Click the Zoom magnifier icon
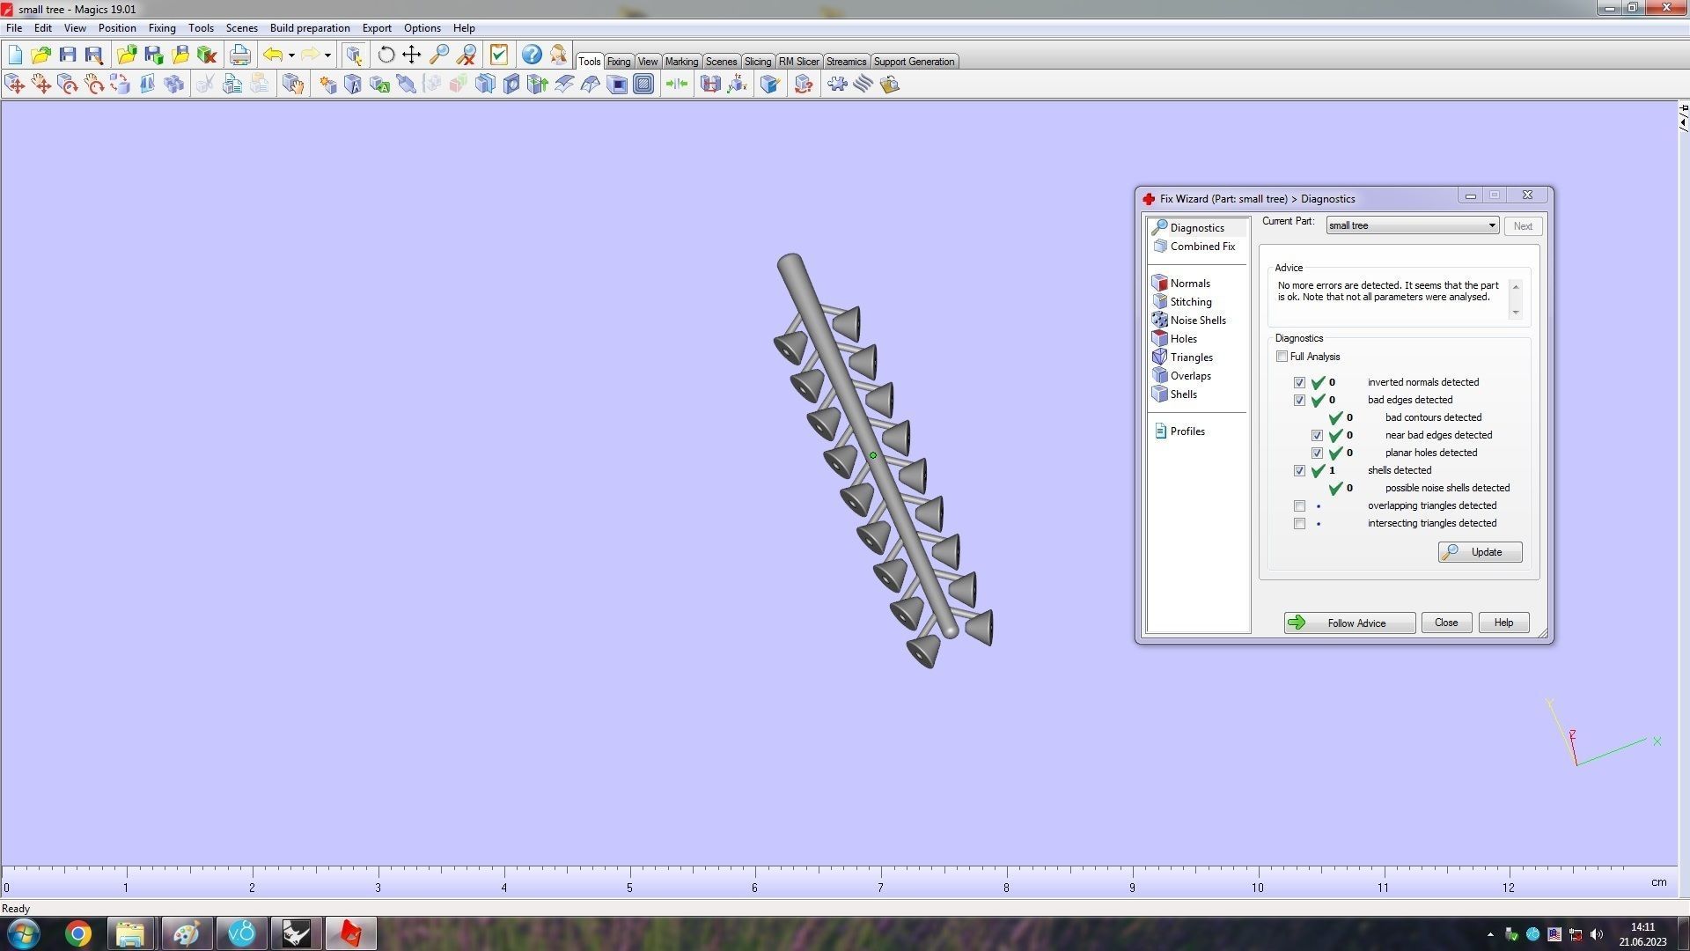This screenshot has height=951, width=1690. point(439,55)
